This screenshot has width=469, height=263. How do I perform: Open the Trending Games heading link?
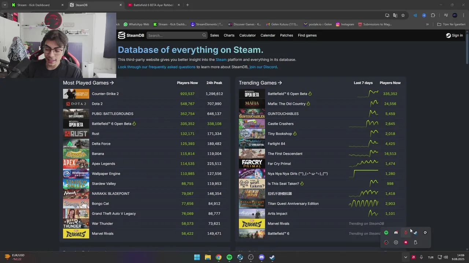coord(260,83)
